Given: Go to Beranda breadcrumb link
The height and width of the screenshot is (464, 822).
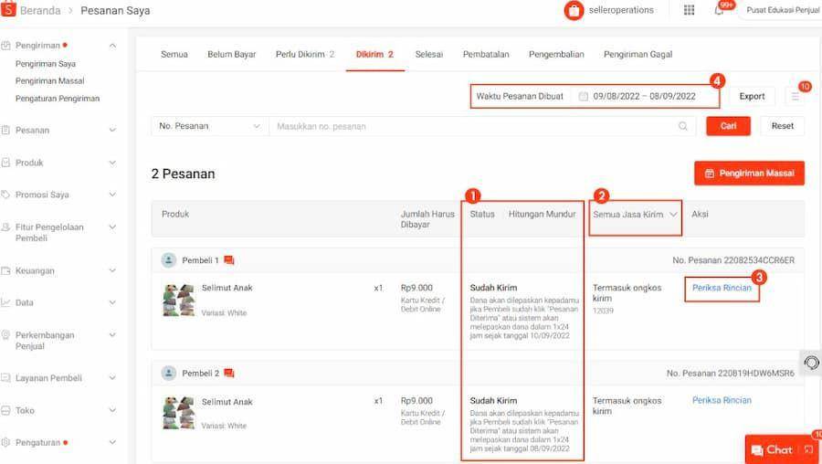Looking at the screenshot, I should tap(40, 10).
